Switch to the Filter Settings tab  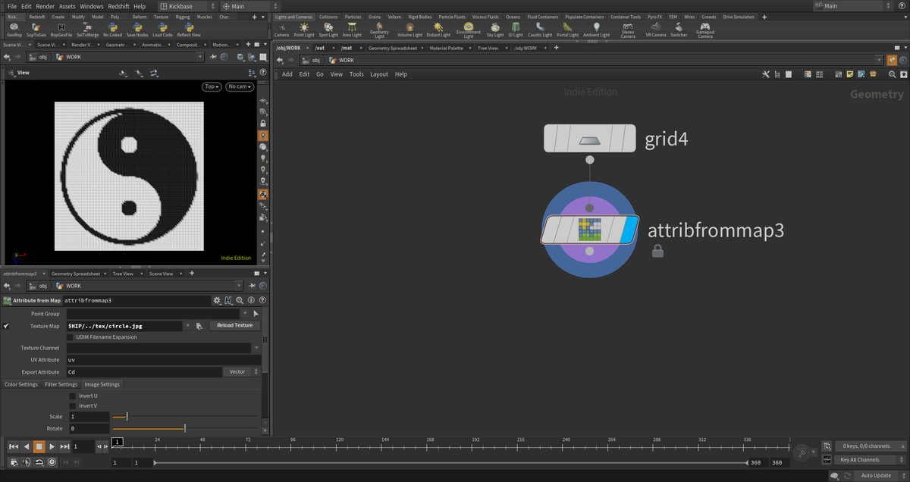point(61,384)
